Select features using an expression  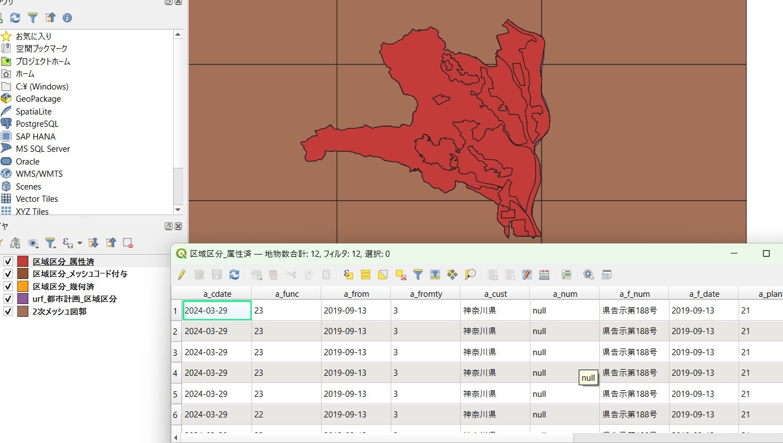coord(348,275)
